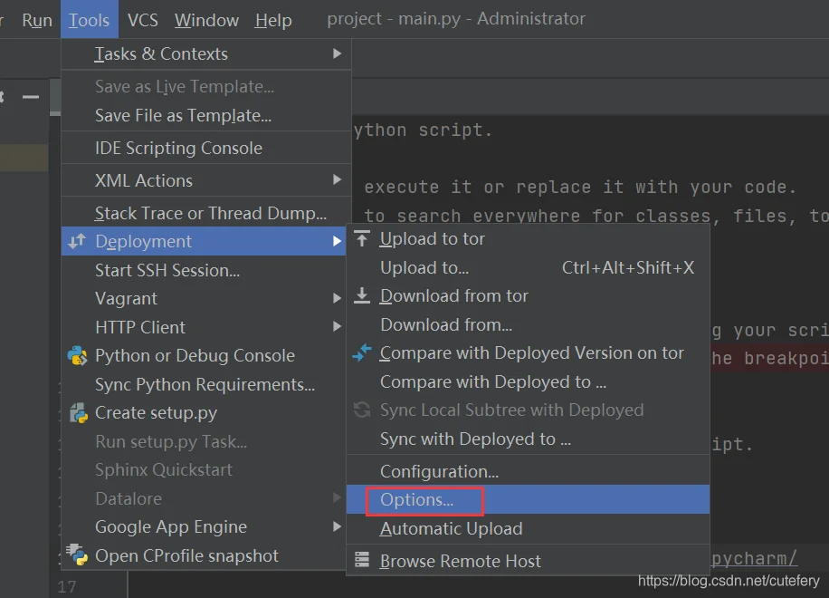Click the Python Console snake icon

[x=78, y=356]
